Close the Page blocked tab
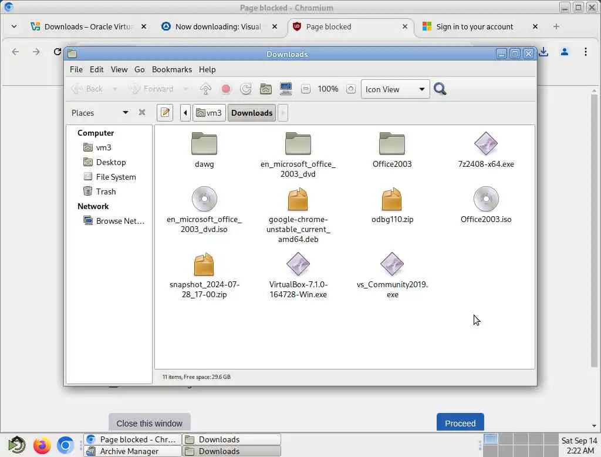Viewport: 601px width, 457px height. click(405, 26)
